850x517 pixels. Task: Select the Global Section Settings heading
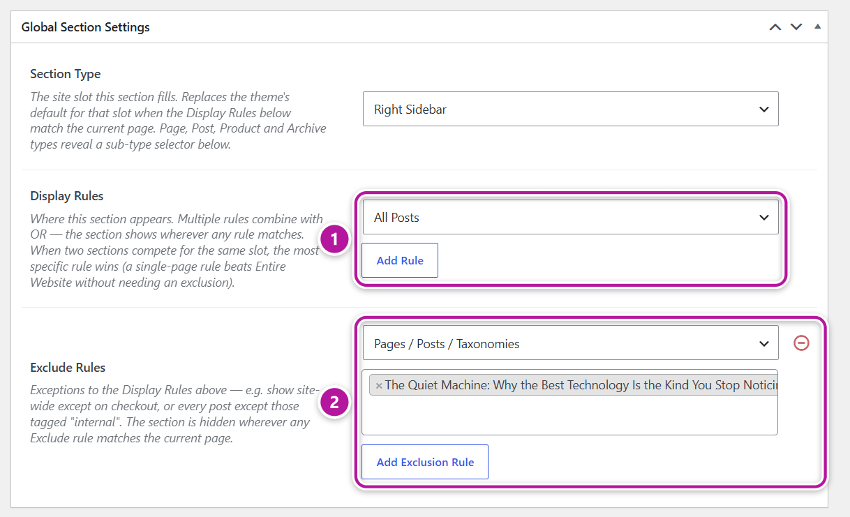[86, 27]
